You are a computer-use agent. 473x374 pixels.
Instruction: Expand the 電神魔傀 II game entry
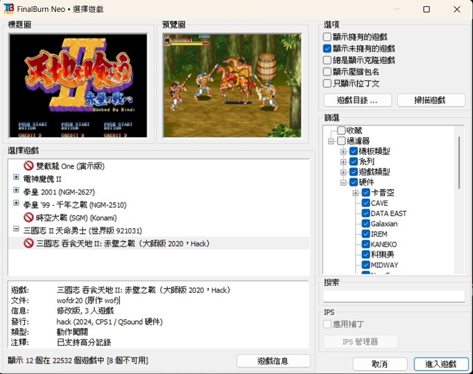pyautogui.click(x=16, y=177)
